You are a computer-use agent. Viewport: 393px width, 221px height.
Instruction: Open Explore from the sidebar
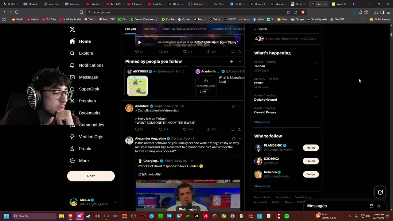point(81,53)
